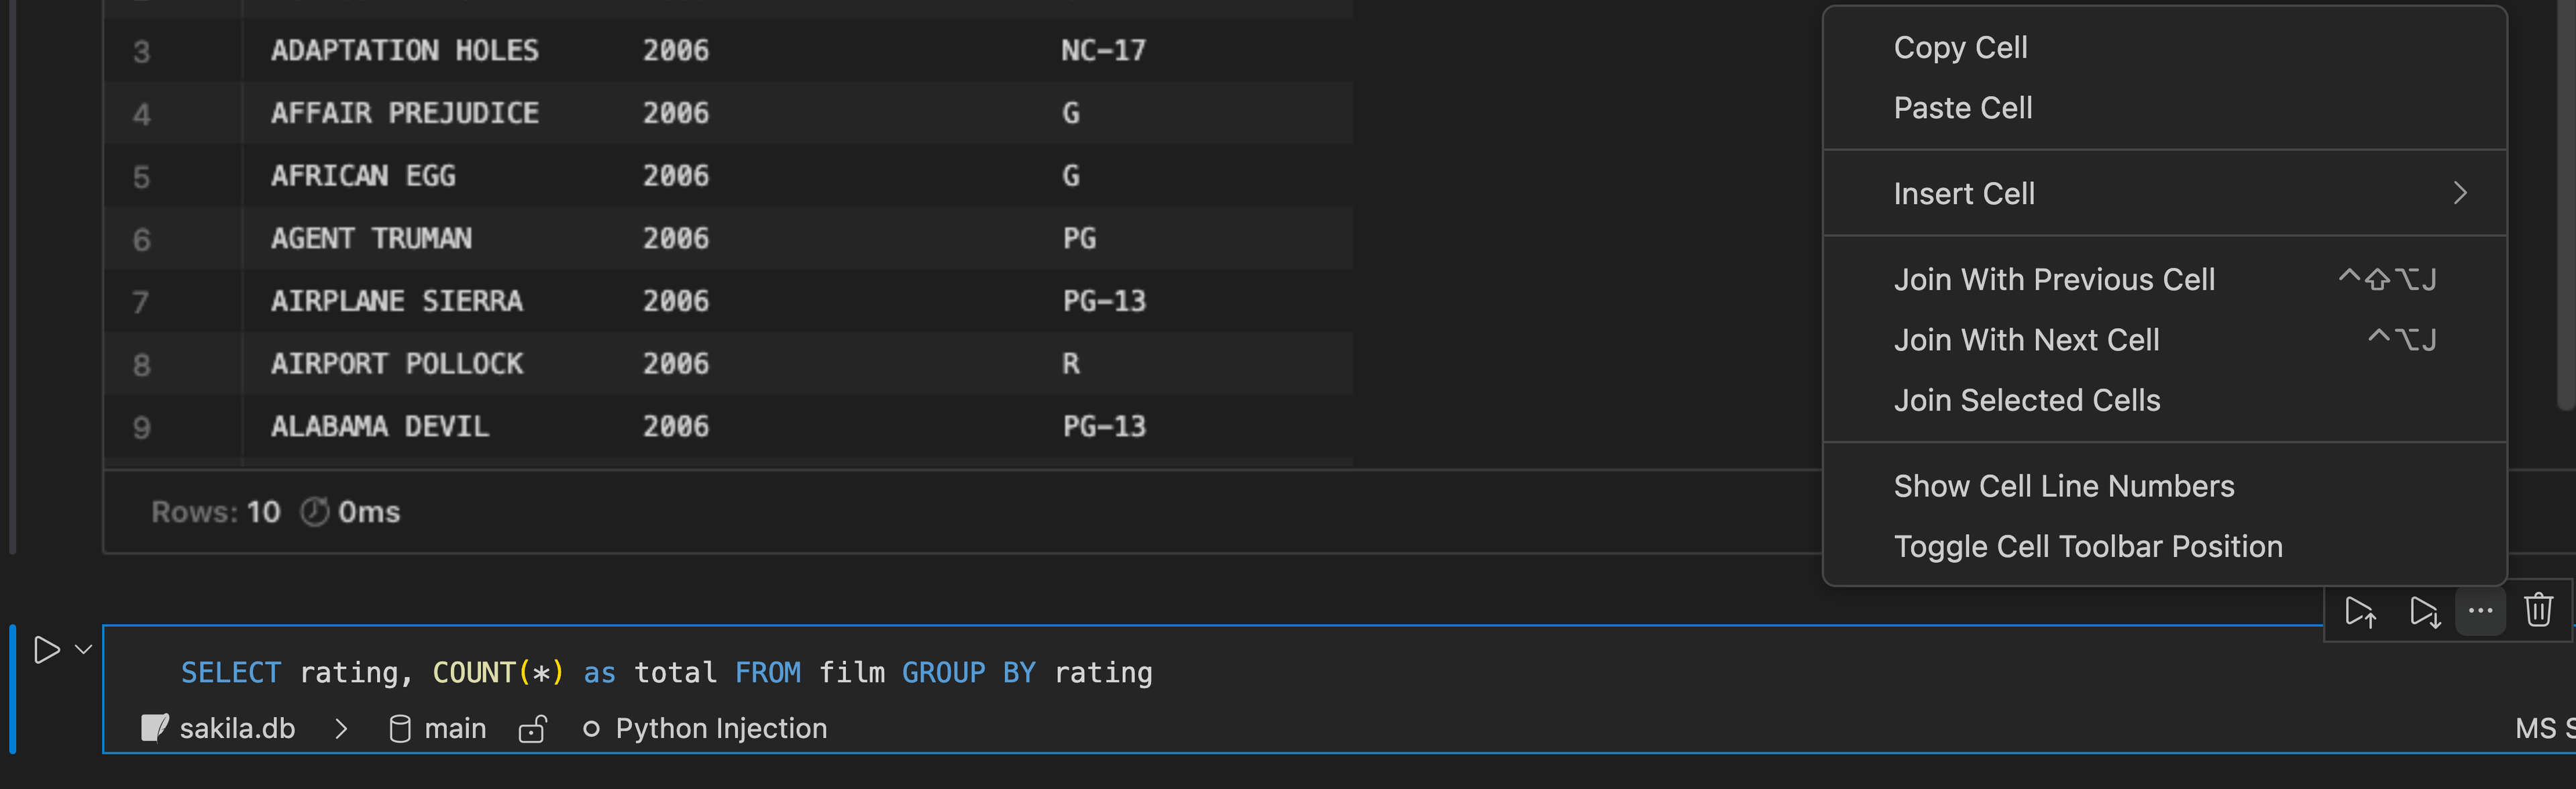Expand the chevron after sakila.db
This screenshot has width=2576, height=789.
point(341,729)
